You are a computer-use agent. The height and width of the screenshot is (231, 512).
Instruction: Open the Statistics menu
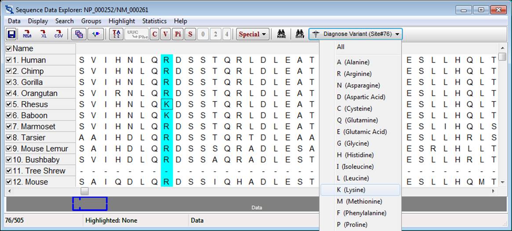click(154, 21)
